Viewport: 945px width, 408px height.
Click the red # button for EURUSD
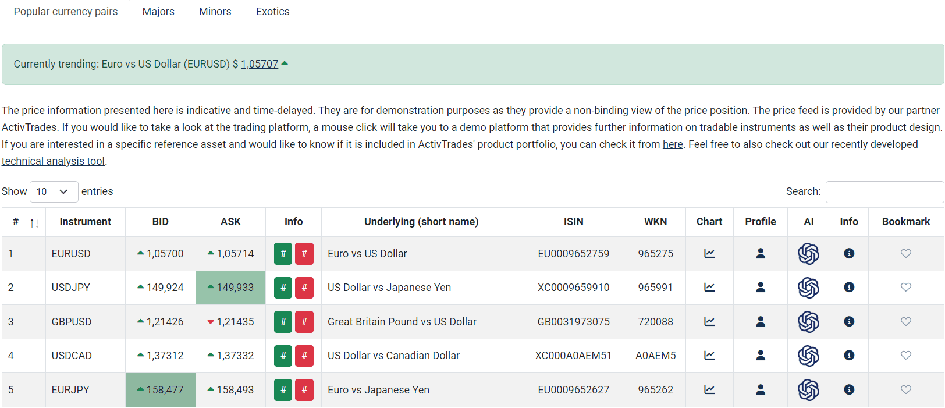[x=304, y=254]
